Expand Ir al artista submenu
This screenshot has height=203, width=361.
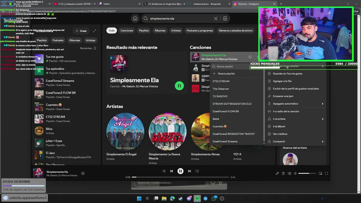click(296, 119)
